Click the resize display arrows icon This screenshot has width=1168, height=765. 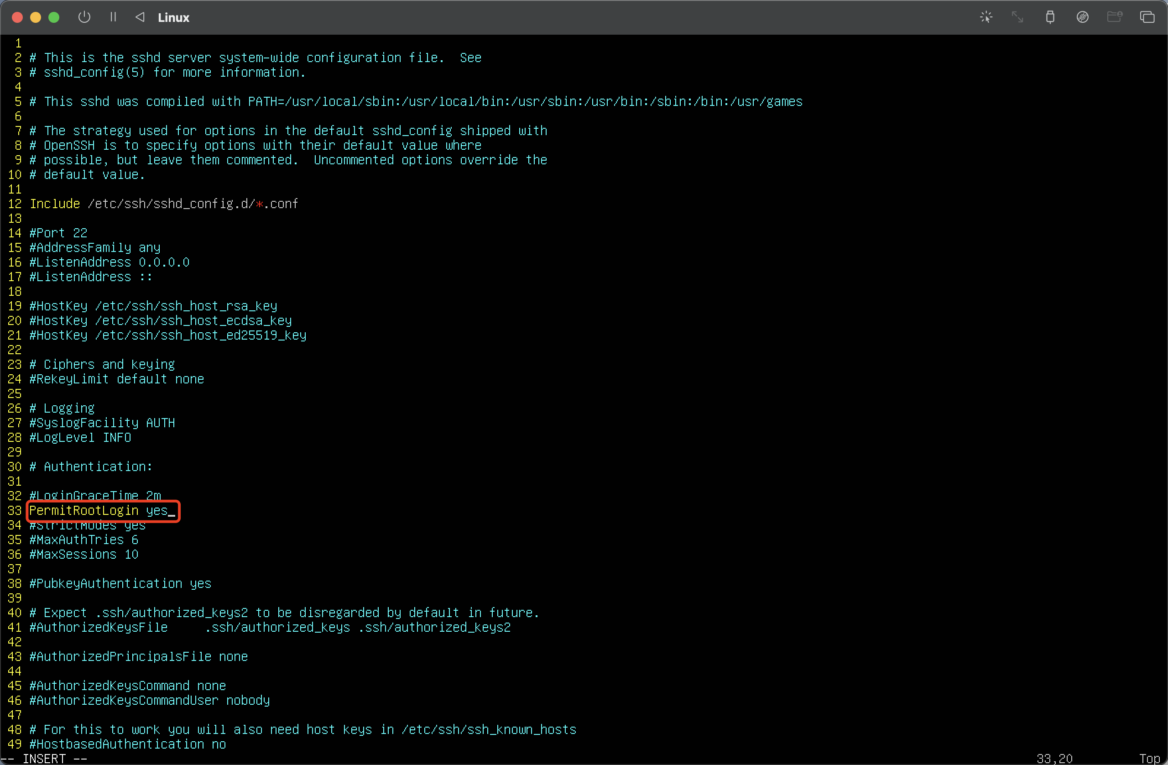1017,17
